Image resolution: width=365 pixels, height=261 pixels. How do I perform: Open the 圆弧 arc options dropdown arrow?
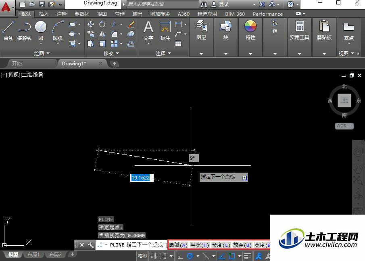[x=58, y=44]
